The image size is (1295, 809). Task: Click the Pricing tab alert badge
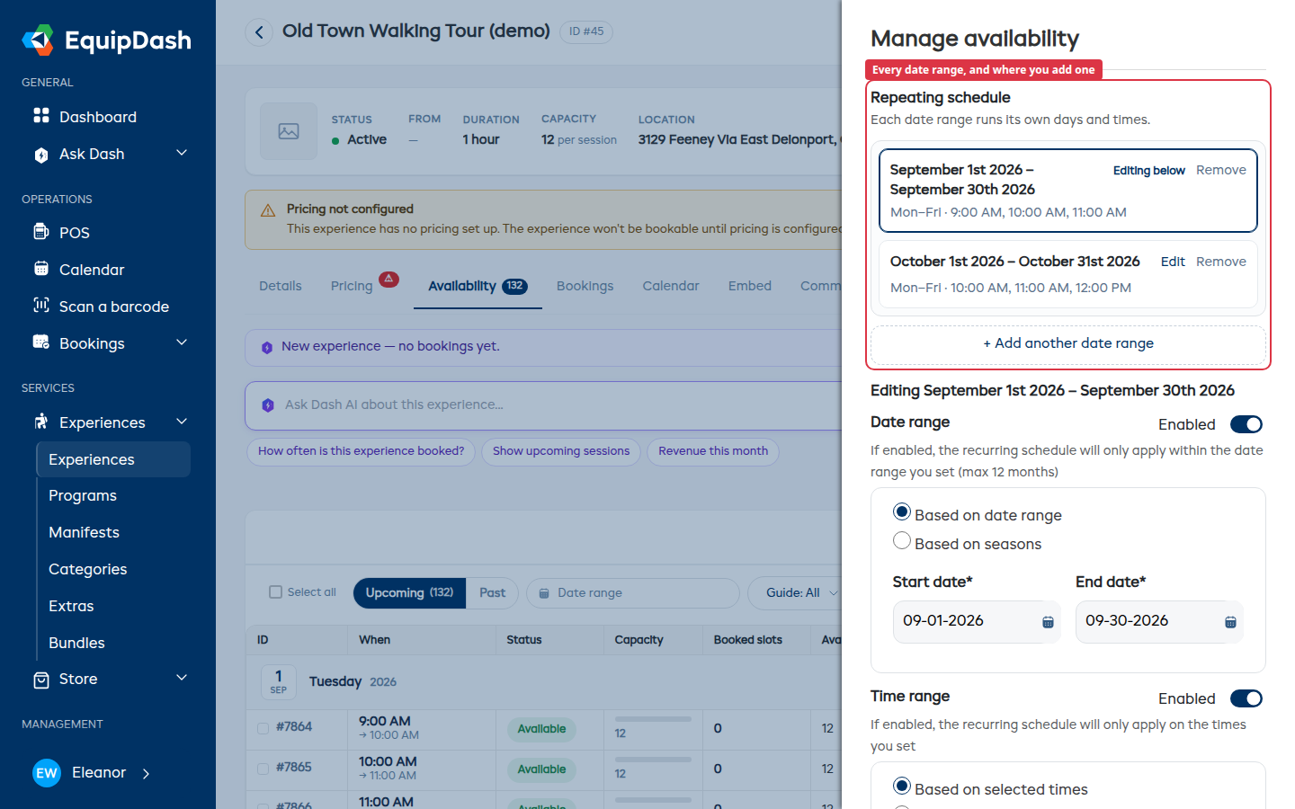[x=388, y=279]
